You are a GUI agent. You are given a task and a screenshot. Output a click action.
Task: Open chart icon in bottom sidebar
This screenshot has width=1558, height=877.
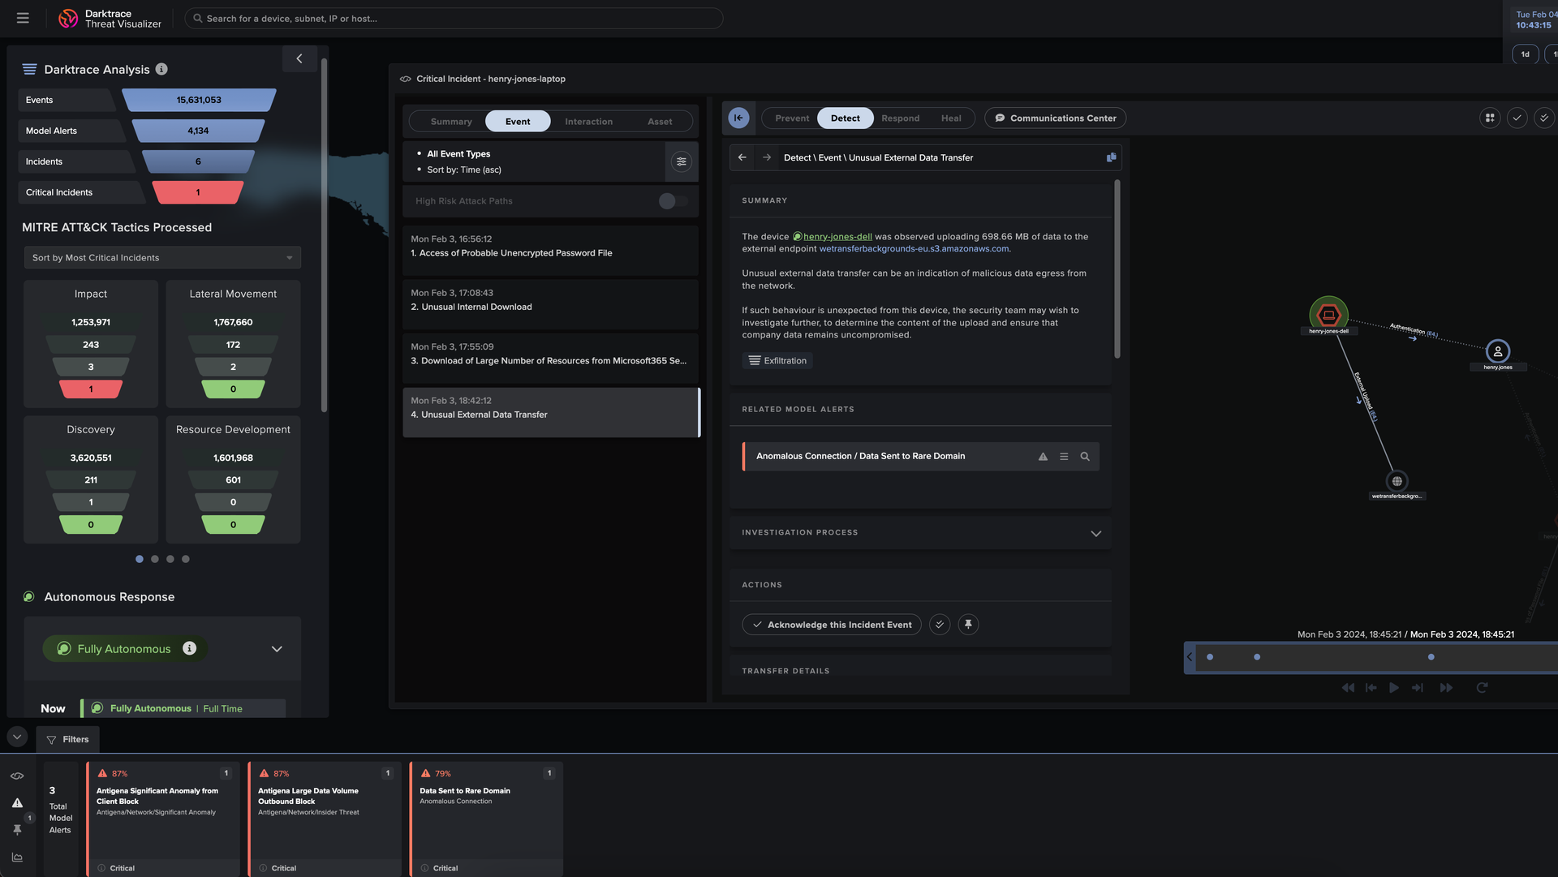click(x=17, y=857)
